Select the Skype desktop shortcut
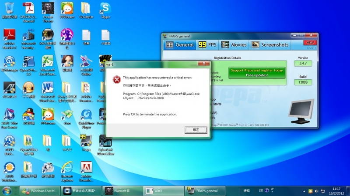Viewport: 350px width, 196px height. [x=105, y=10]
